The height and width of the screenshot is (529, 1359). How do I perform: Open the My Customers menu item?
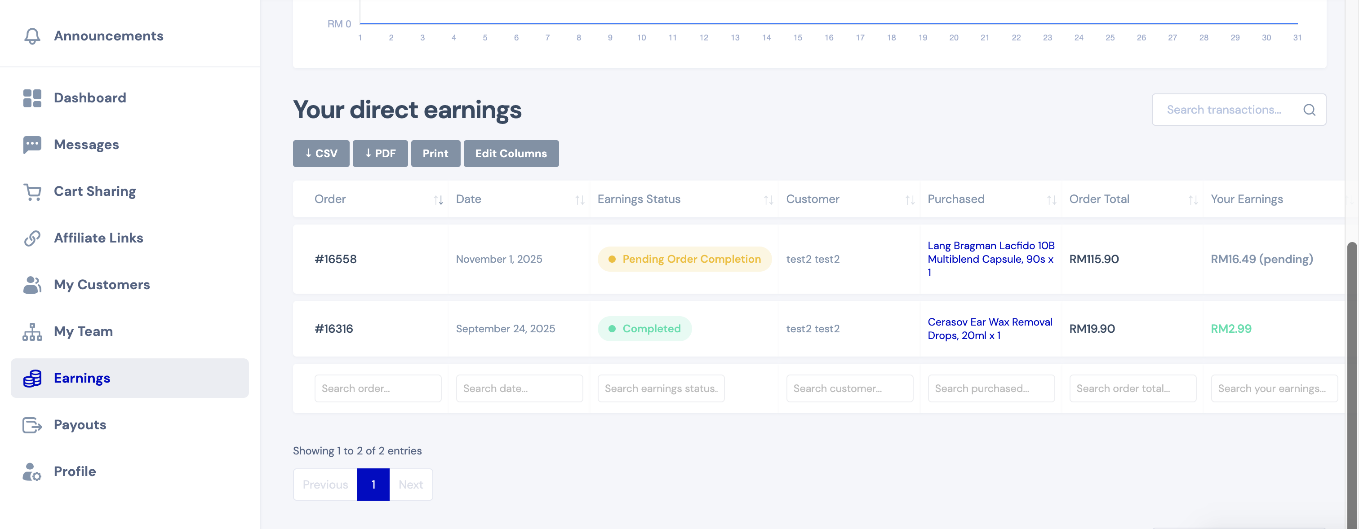coord(101,285)
